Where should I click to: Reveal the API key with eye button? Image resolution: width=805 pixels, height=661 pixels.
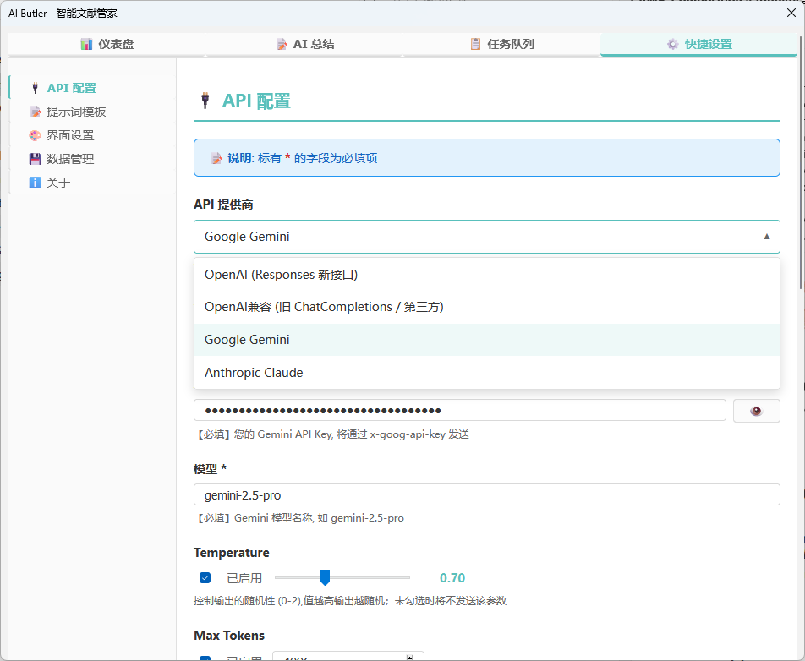coord(756,411)
